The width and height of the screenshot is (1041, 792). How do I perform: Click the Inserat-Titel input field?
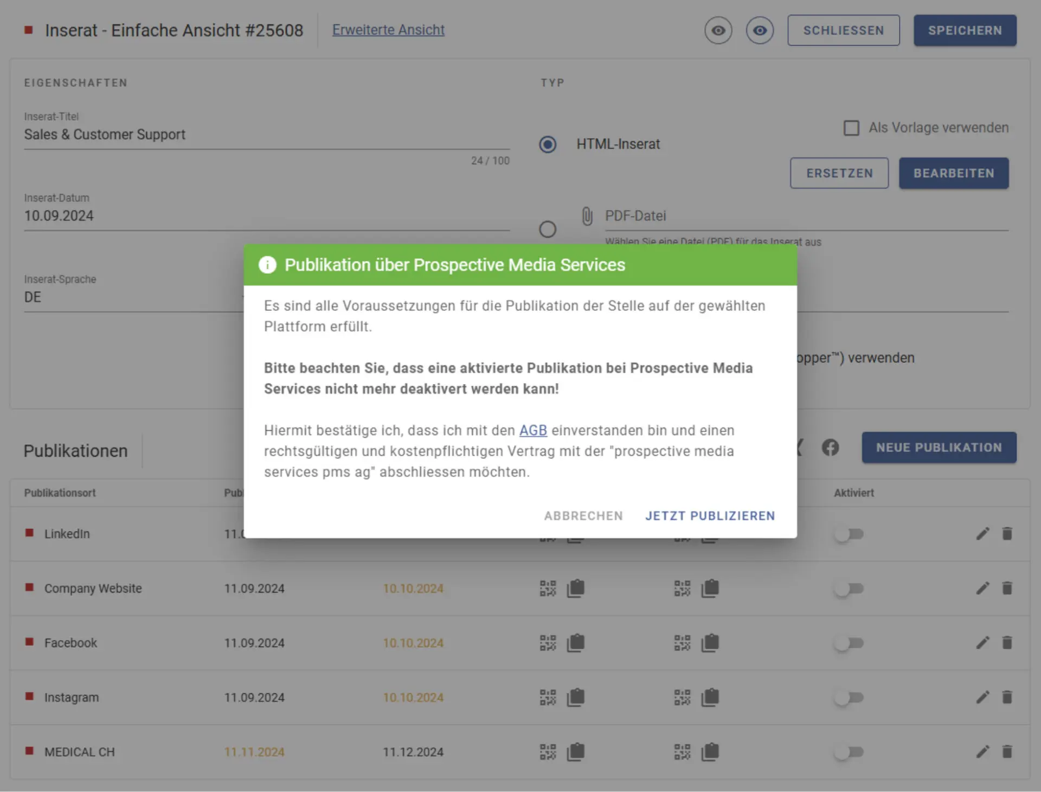pos(267,135)
